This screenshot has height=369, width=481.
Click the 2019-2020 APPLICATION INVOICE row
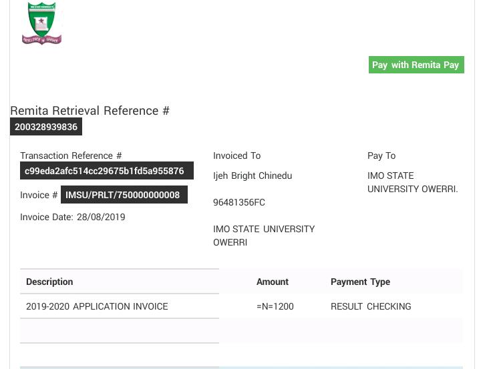(x=97, y=306)
